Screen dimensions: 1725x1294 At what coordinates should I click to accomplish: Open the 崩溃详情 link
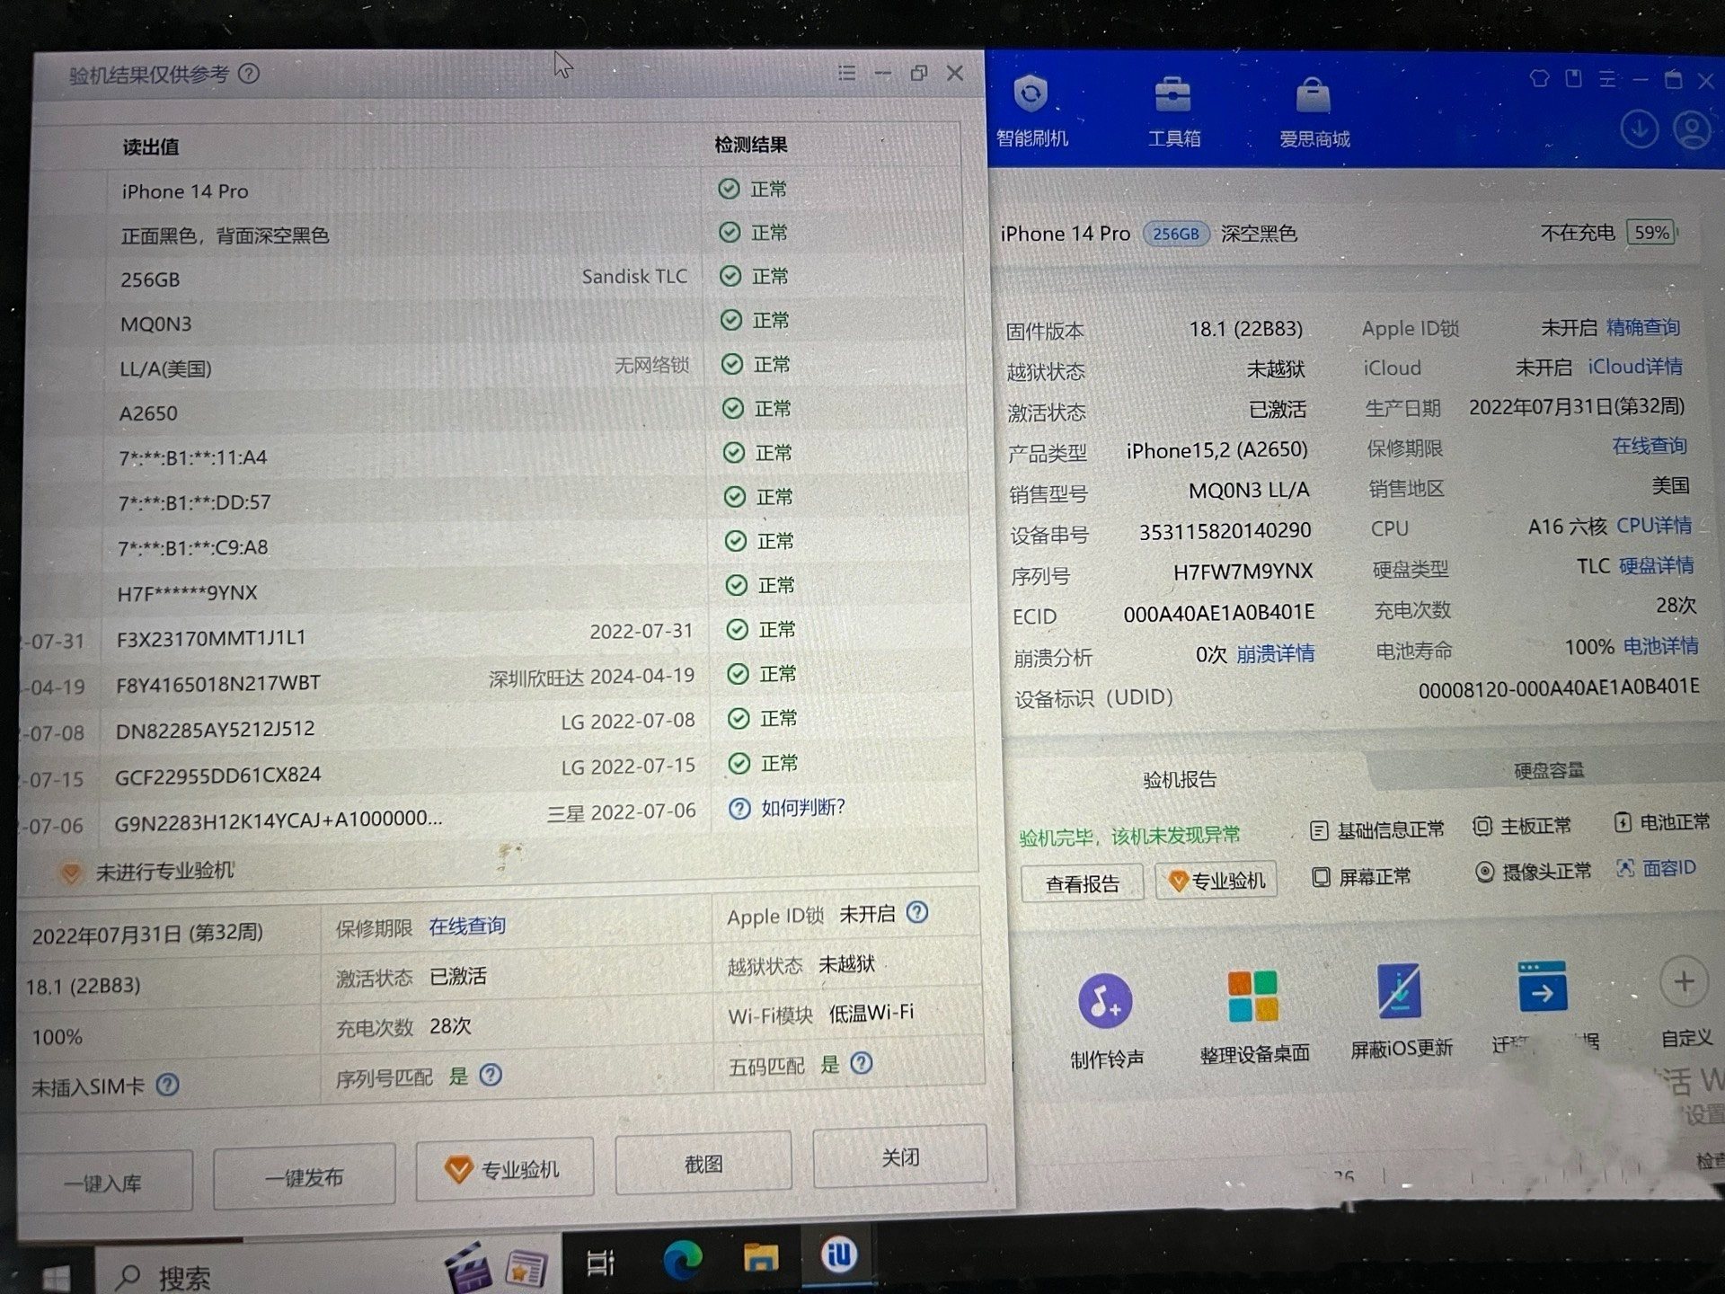tap(1275, 653)
